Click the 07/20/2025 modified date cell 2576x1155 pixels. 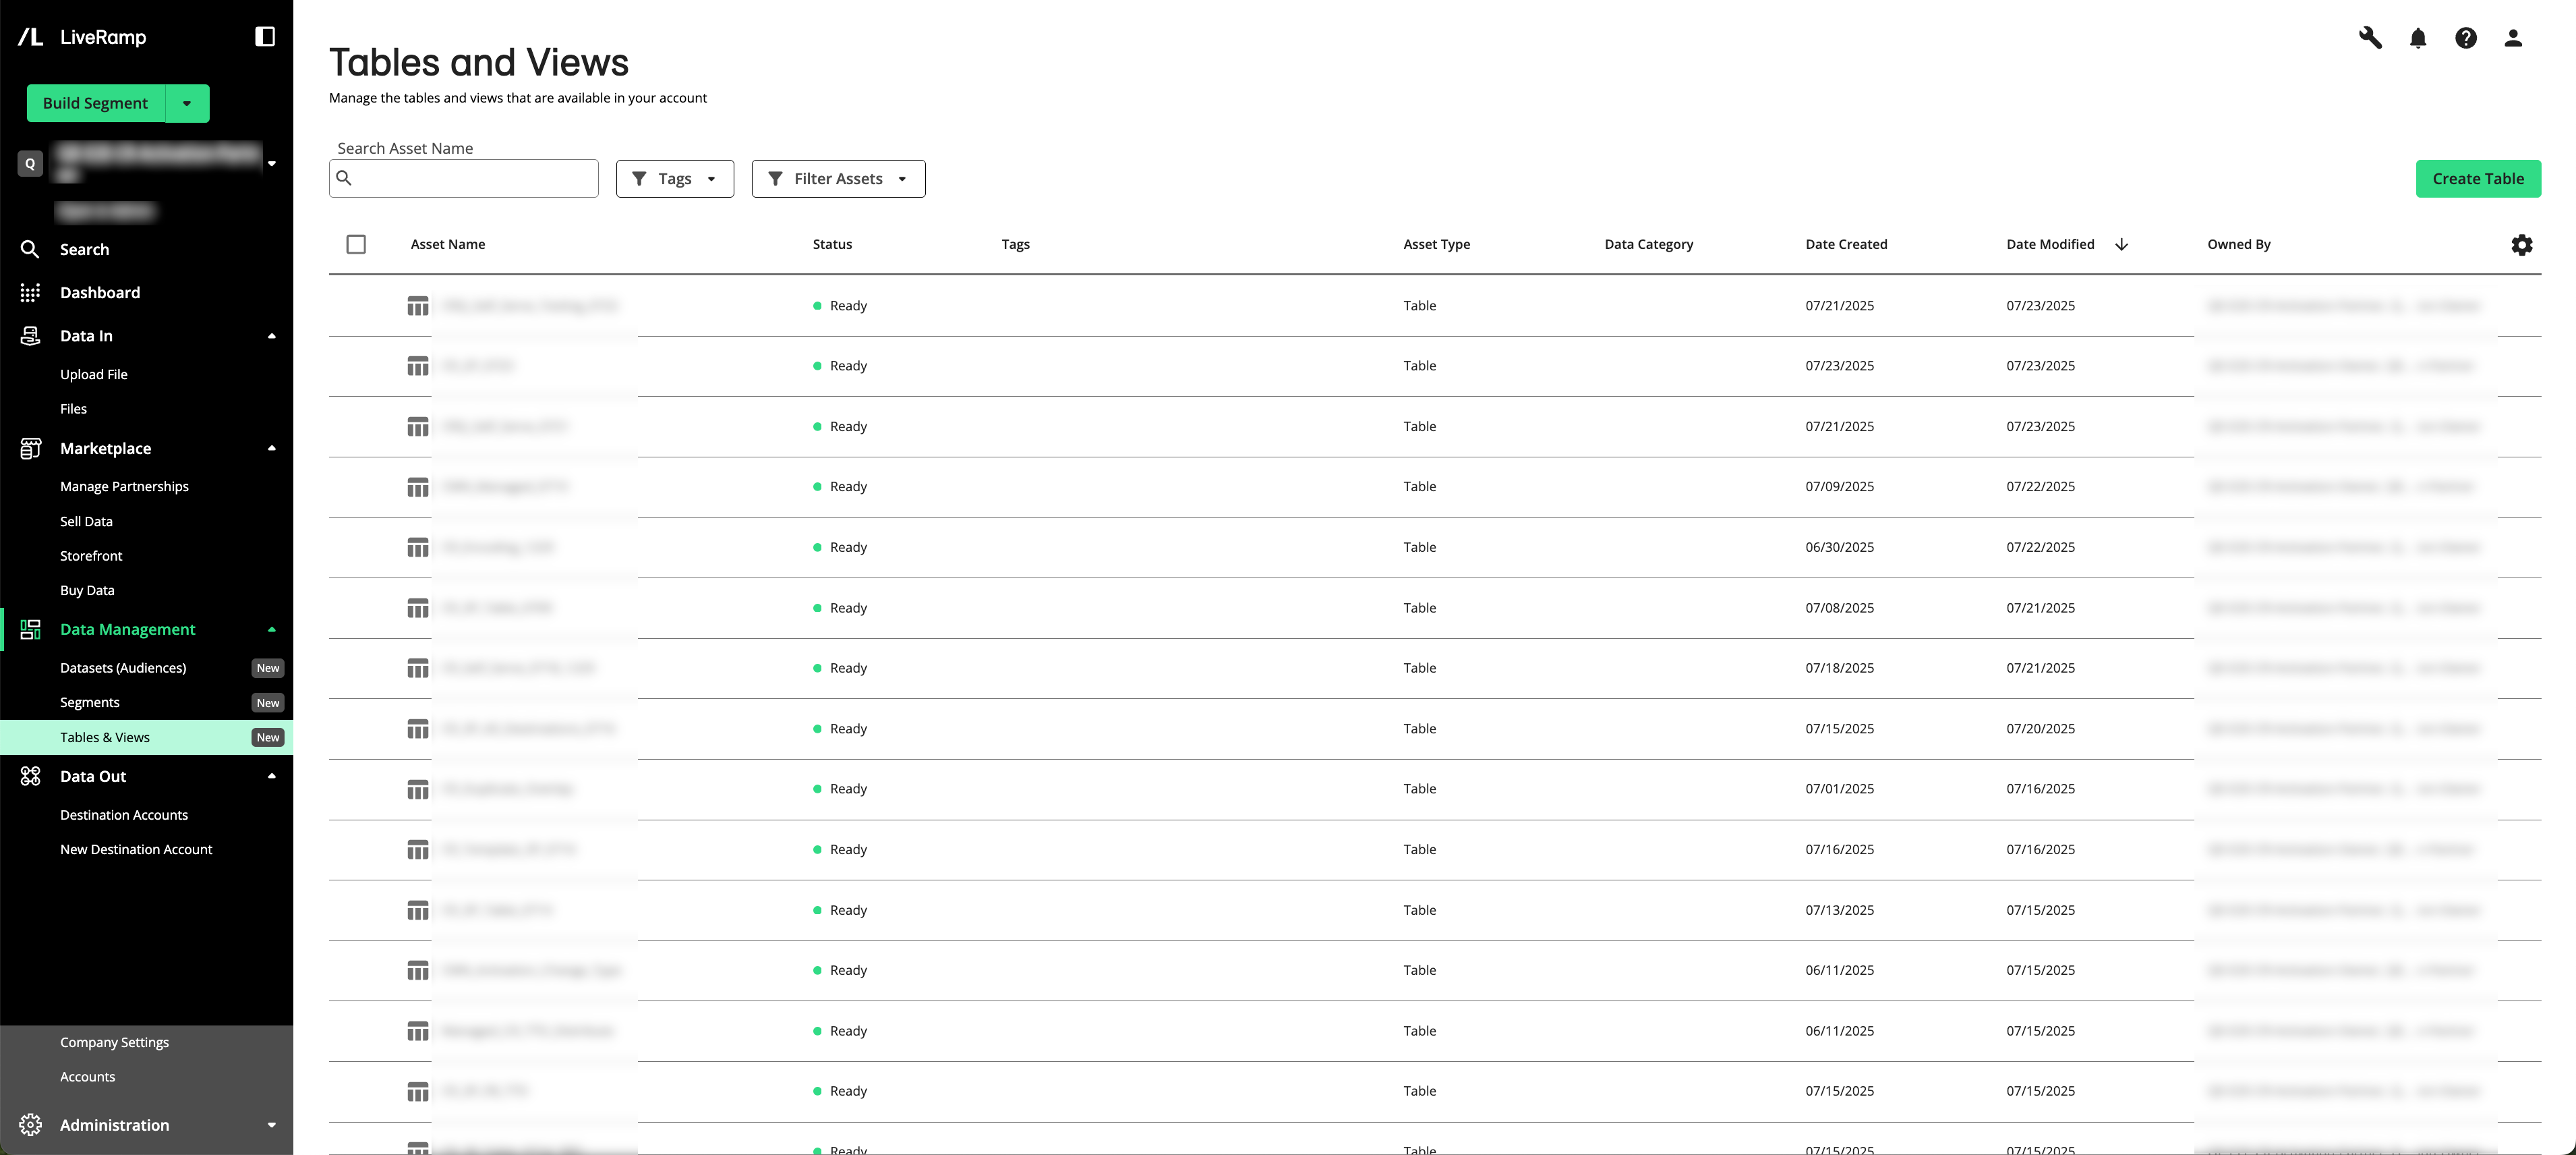(x=2040, y=729)
